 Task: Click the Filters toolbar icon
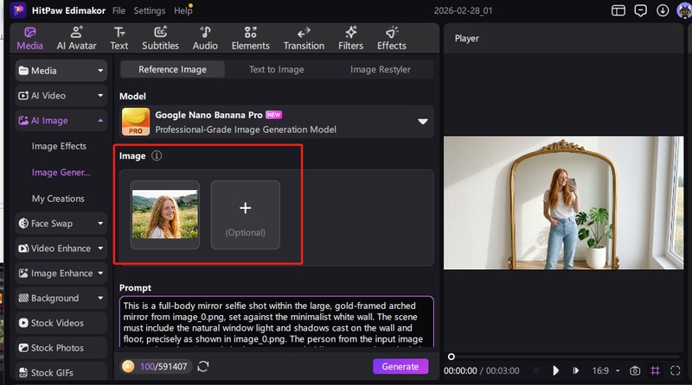click(x=350, y=38)
